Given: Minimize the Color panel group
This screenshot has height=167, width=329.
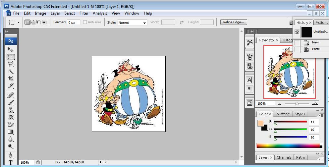Looking at the screenshot, I should coord(317,110).
